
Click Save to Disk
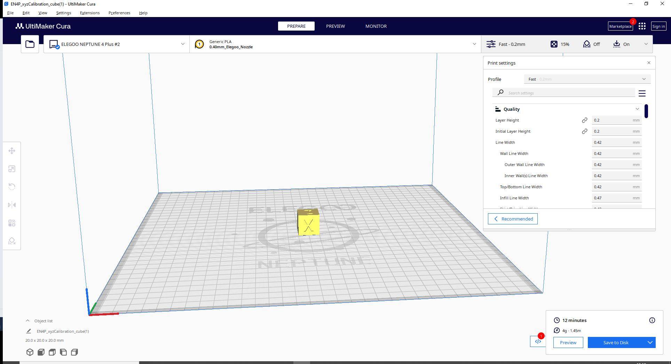[x=616, y=342]
